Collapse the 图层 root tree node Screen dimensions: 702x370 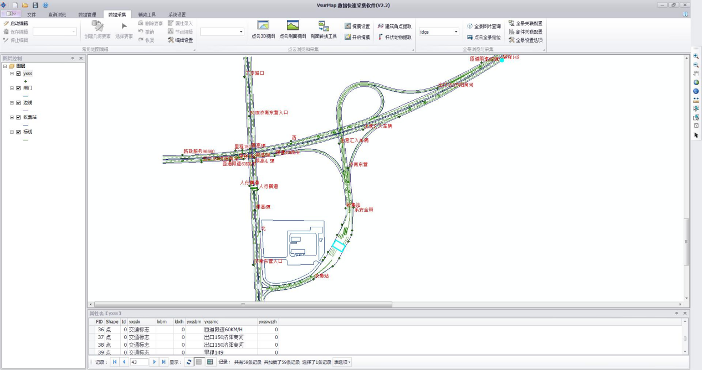[x=5, y=66]
